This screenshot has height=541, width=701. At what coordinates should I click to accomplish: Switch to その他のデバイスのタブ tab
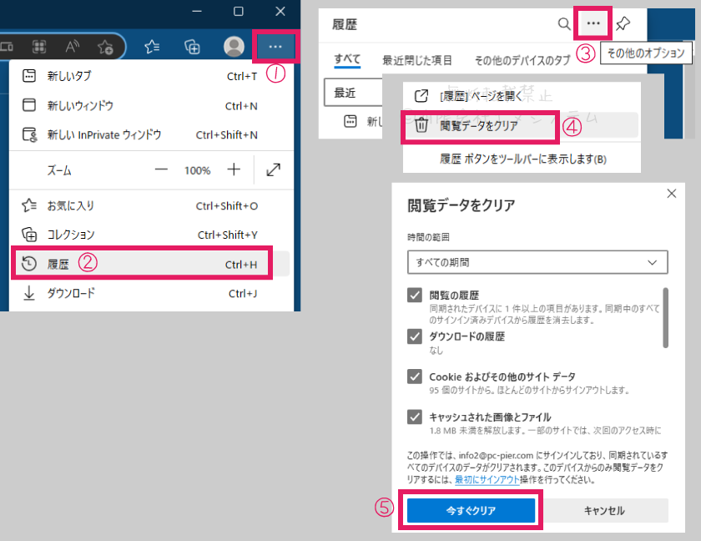tap(522, 60)
